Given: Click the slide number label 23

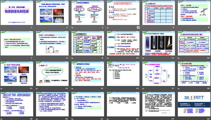Looking at the screenshot, I should coord(173,119).
